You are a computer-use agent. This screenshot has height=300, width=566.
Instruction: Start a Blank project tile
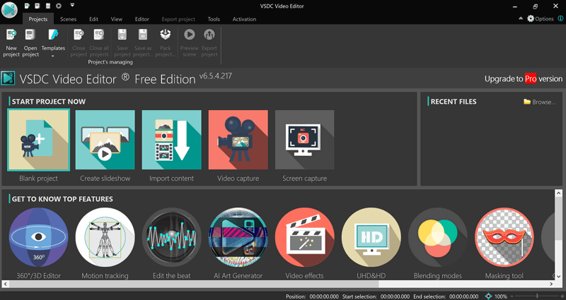coord(38,140)
